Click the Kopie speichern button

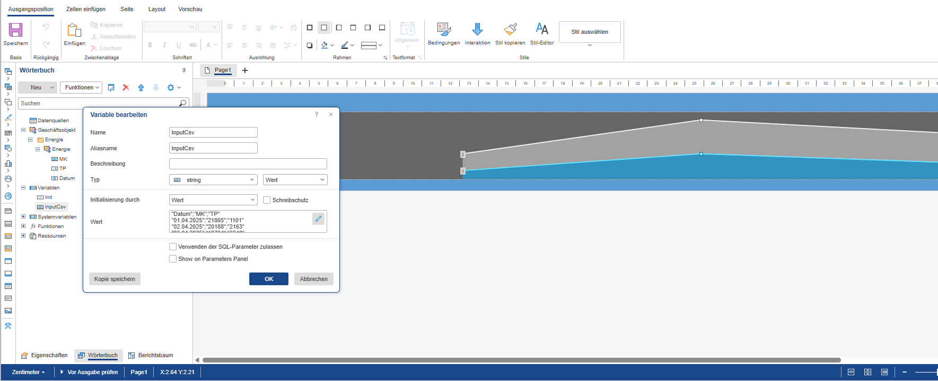pyautogui.click(x=115, y=279)
